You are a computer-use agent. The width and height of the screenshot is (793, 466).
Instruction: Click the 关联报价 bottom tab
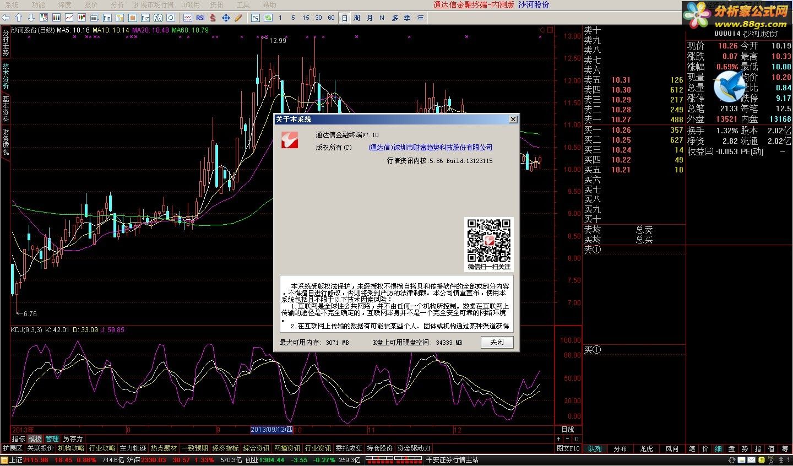click(x=41, y=449)
